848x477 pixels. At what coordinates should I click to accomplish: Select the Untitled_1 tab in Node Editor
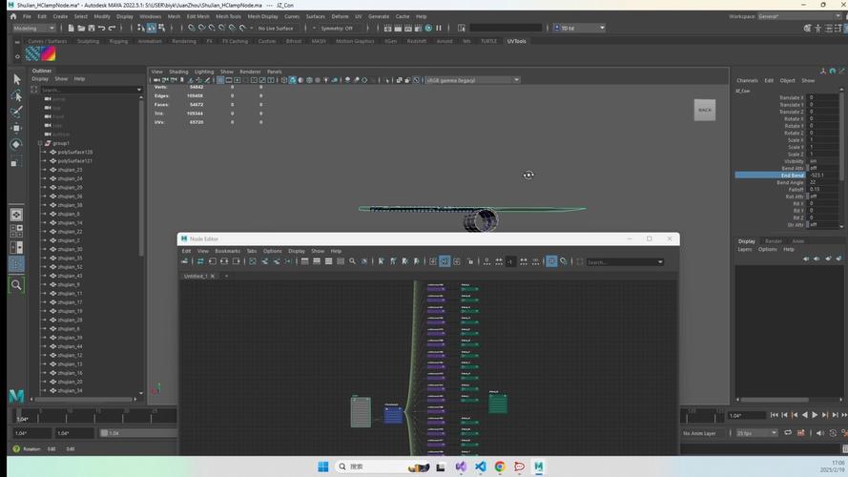point(196,276)
